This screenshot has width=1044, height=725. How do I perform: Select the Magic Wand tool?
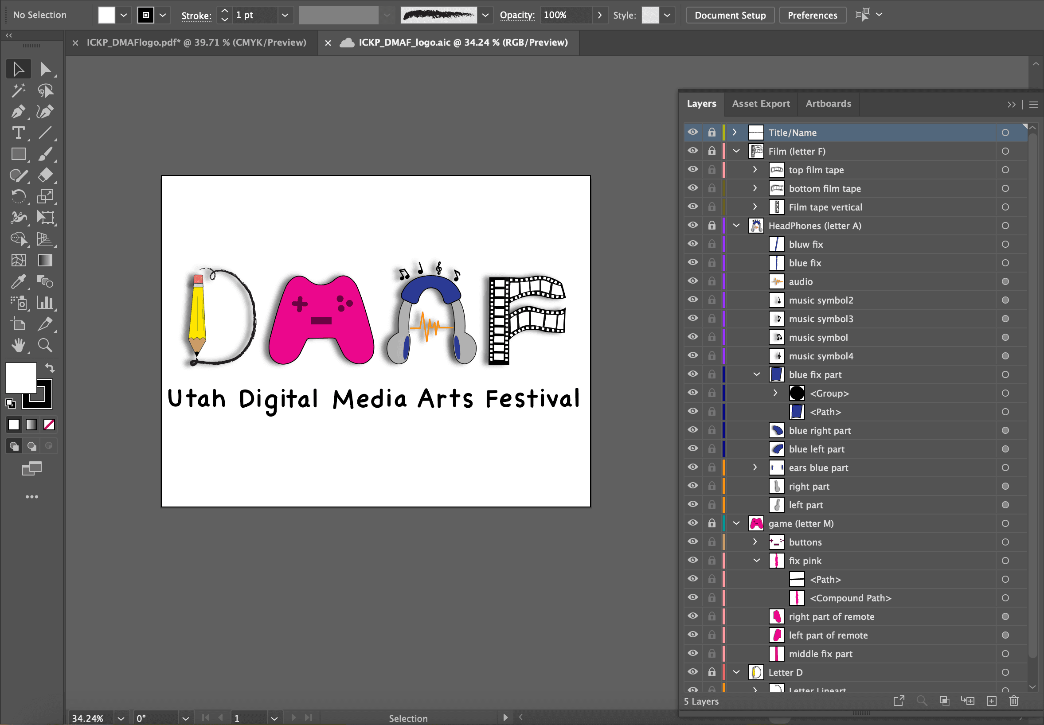tap(19, 90)
